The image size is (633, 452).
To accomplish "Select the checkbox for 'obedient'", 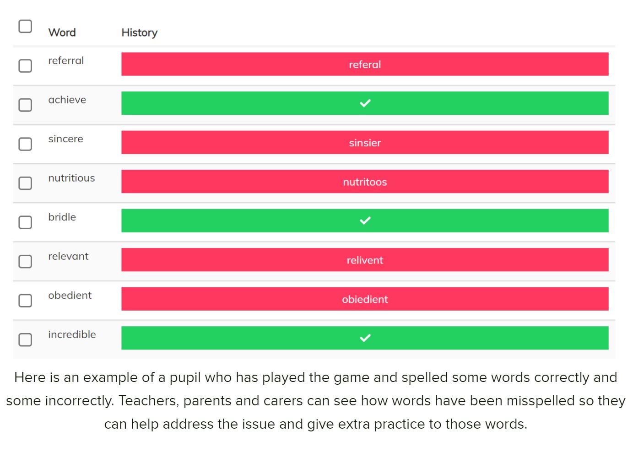I will pos(25,301).
